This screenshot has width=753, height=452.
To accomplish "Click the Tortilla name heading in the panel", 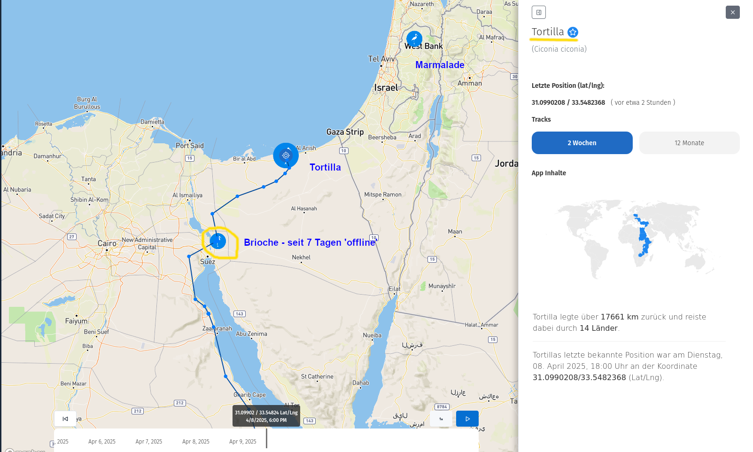I will (547, 32).
